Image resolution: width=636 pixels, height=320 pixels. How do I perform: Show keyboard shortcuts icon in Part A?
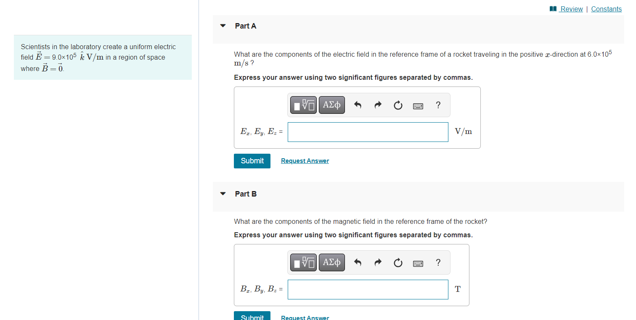click(418, 105)
